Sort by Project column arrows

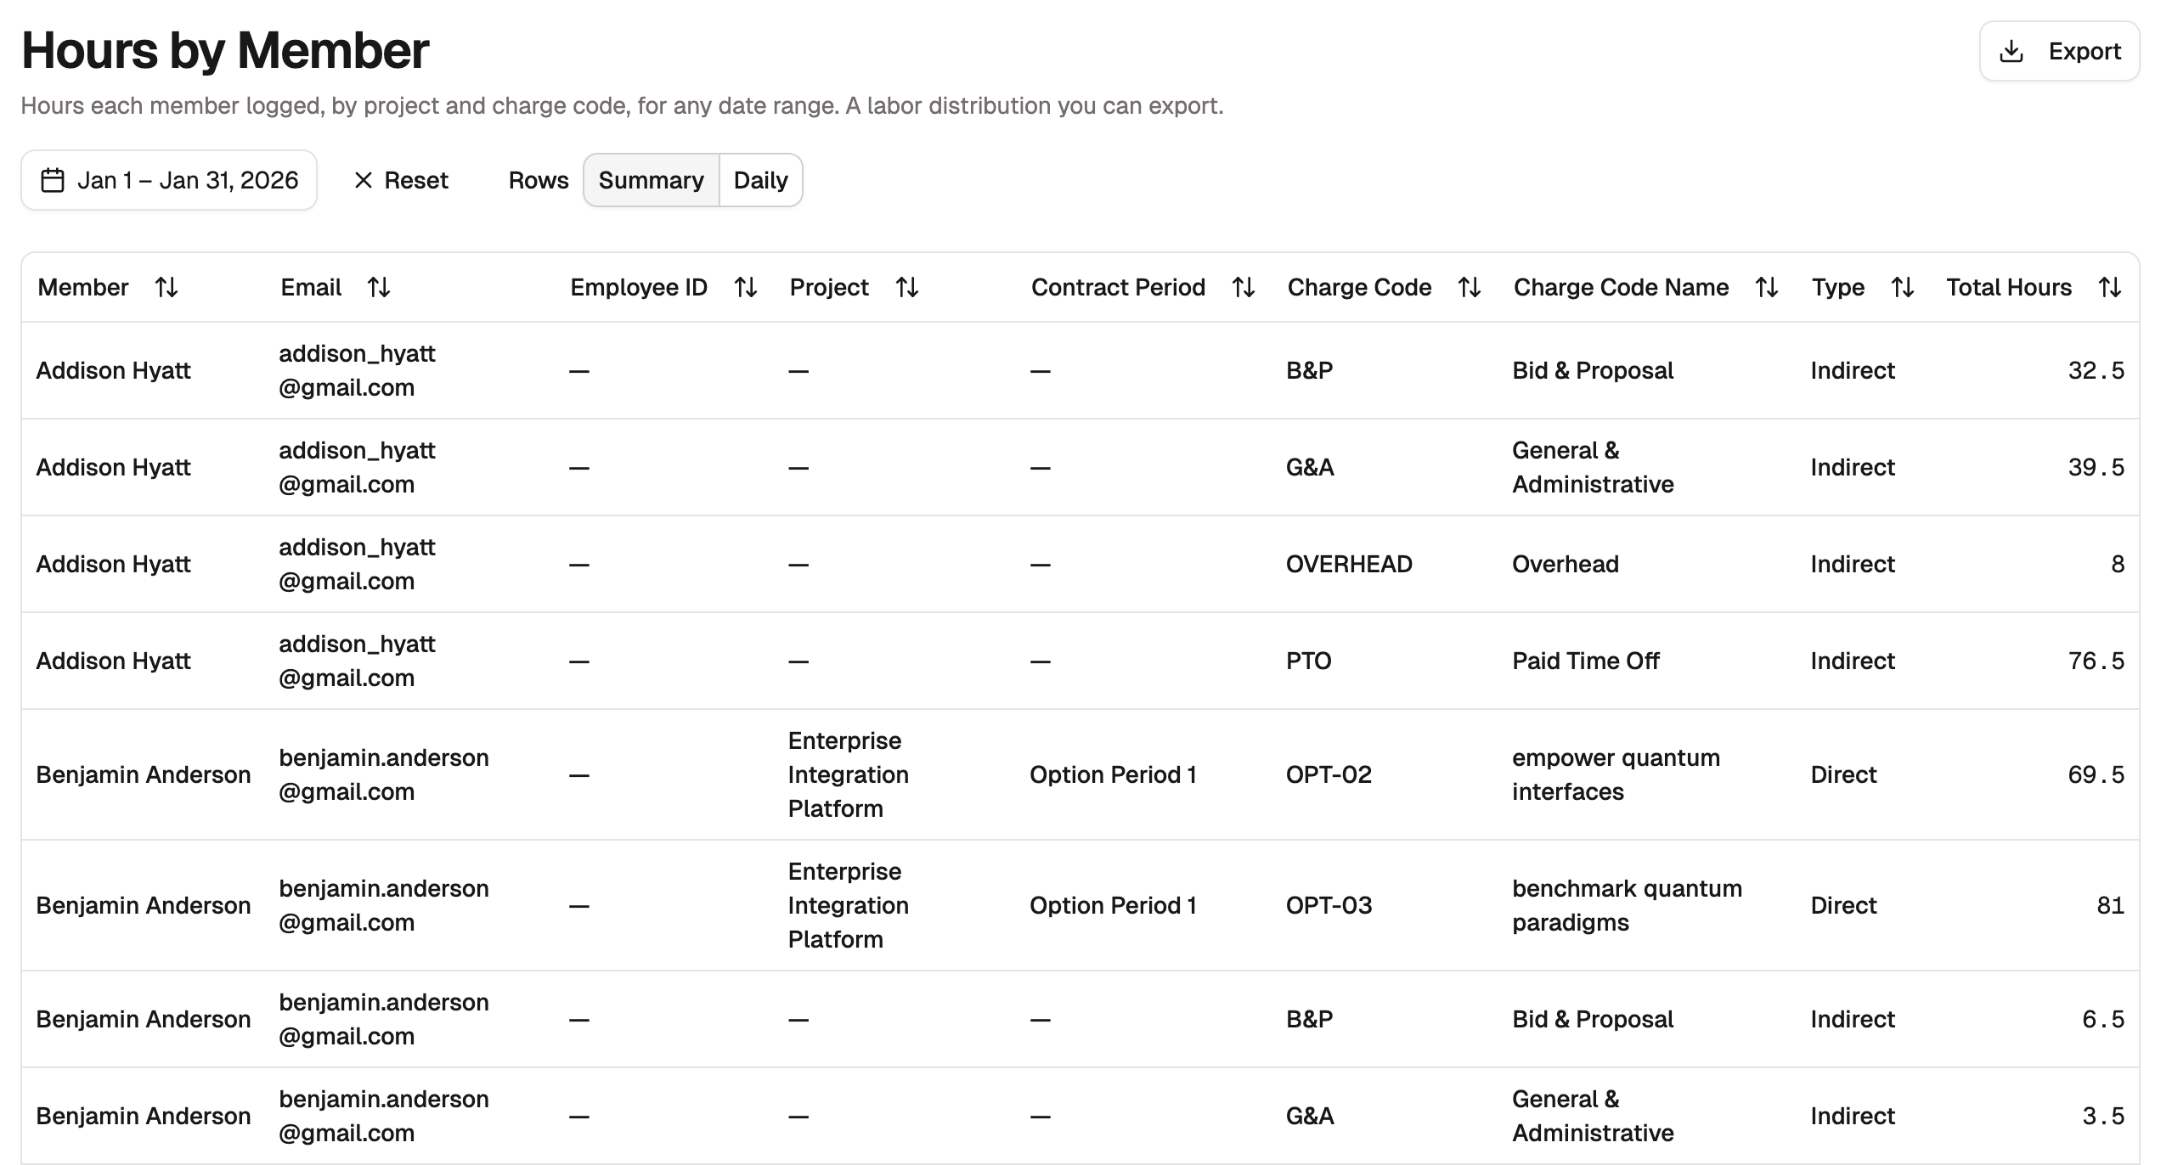(x=907, y=287)
